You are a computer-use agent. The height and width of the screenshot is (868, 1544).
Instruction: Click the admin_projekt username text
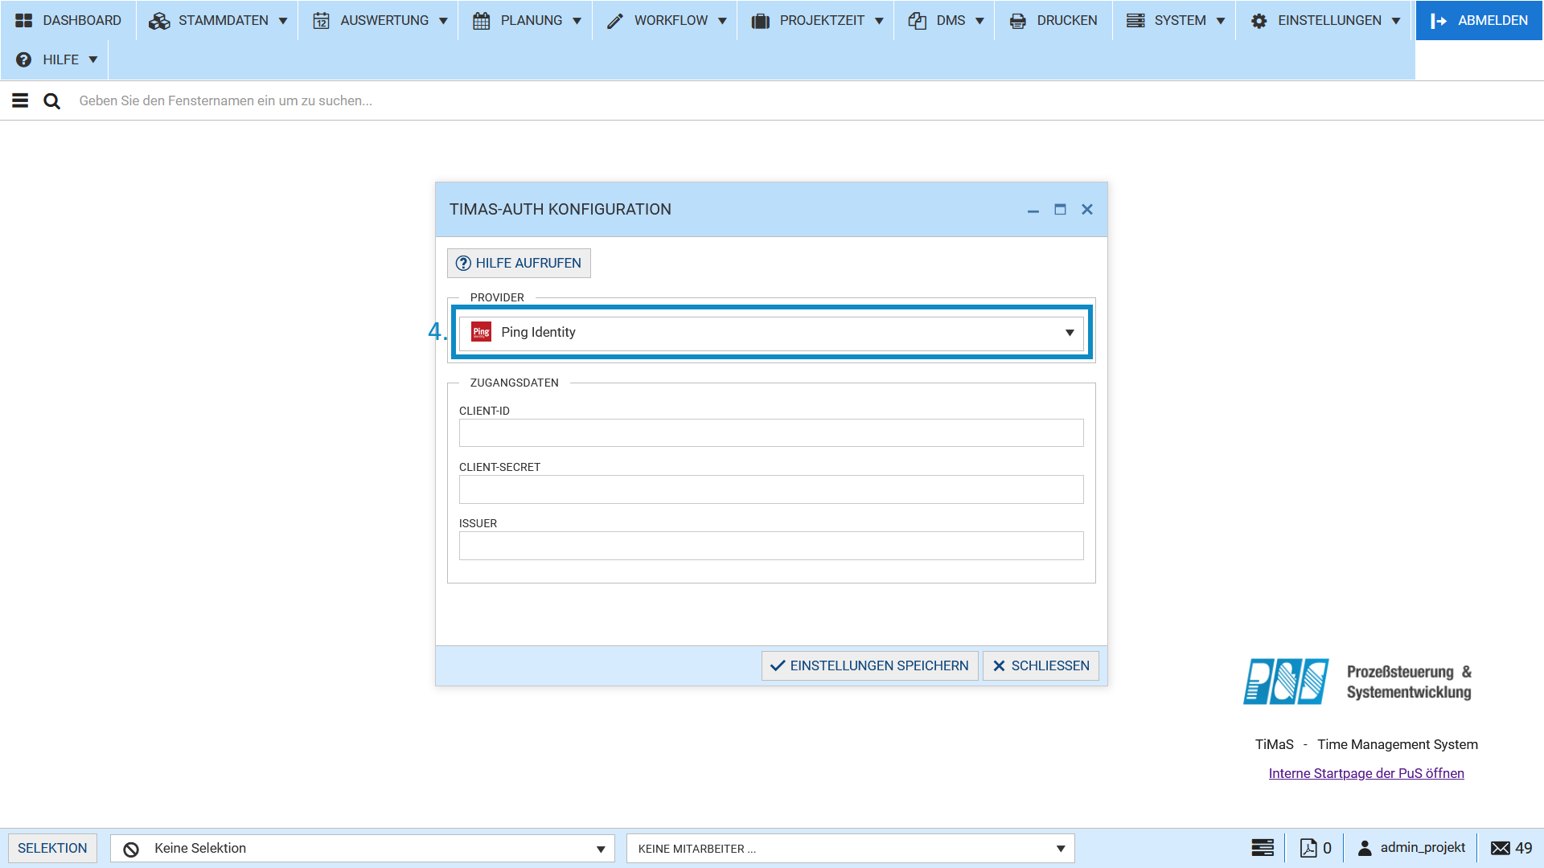point(1423,848)
